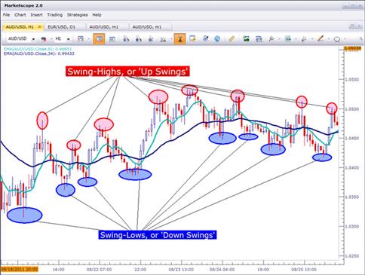Expand the AUD/USD symbol dropdown
The height and width of the screenshot is (275, 365).
pyautogui.click(x=33, y=39)
